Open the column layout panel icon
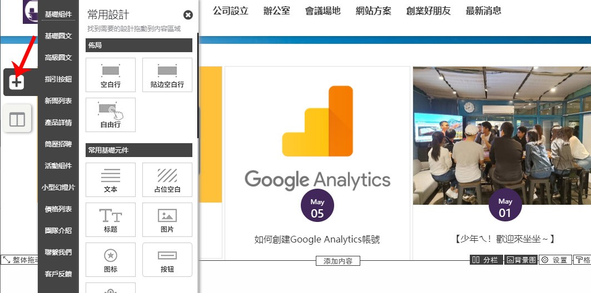This screenshot has height=293, width=591. (17, 119)
